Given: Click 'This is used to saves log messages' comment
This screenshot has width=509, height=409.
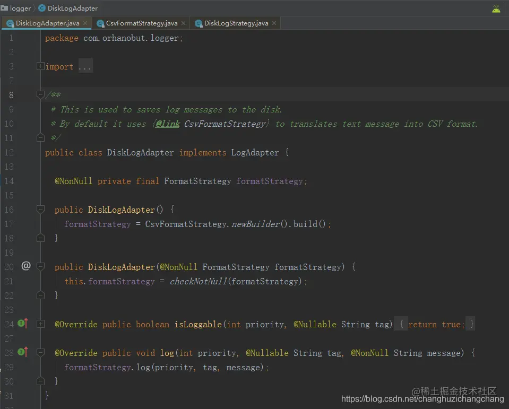Looking at the screenshot, I should 141,110.
